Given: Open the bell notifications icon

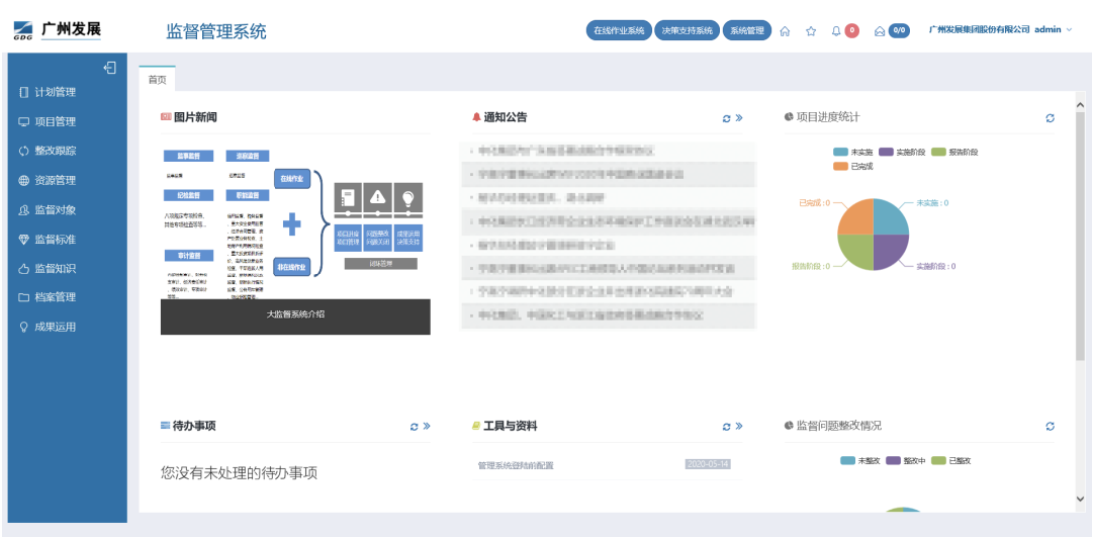Looking at the screenshot, I should (x=837, y=31).
